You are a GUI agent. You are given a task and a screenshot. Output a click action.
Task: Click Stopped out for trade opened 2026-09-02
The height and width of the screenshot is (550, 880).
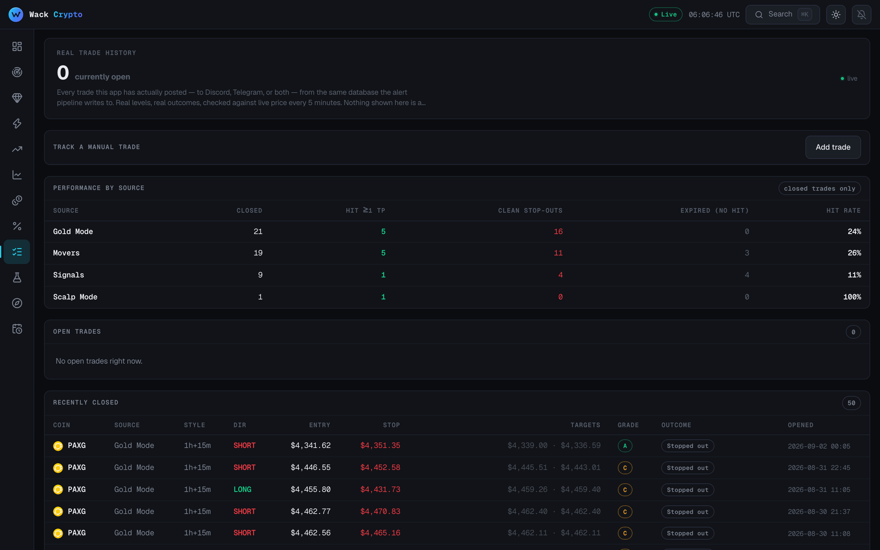coord(687,446)
